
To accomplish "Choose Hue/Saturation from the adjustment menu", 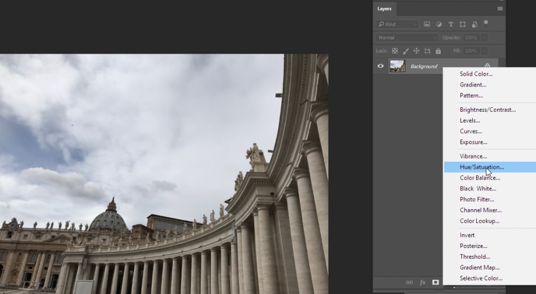I will [482, 167].
